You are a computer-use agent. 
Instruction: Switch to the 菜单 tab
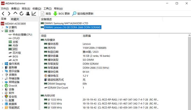pos(4,19)
